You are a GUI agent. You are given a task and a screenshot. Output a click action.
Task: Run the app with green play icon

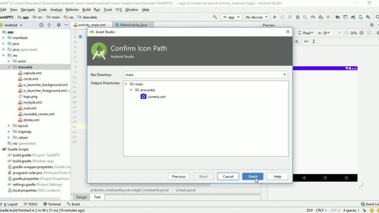pos(275,17)
